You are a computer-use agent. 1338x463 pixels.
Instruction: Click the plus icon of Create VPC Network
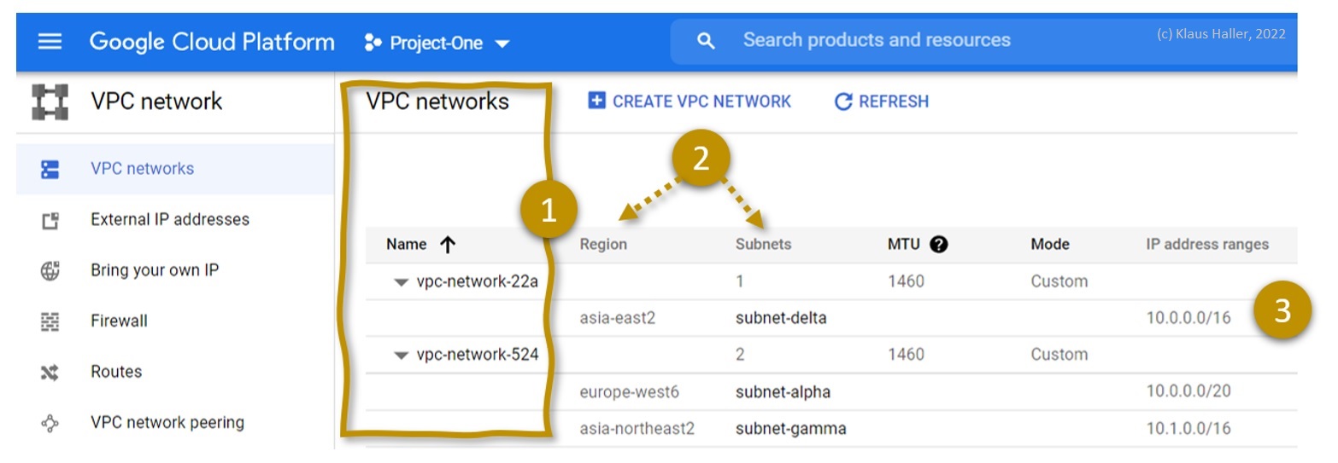click(596, 101)
